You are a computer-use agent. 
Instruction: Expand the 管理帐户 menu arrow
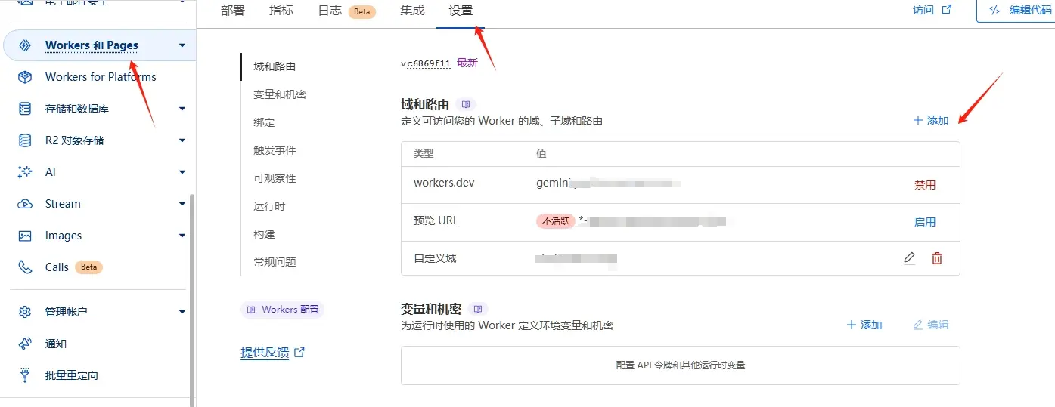[182, 312]
